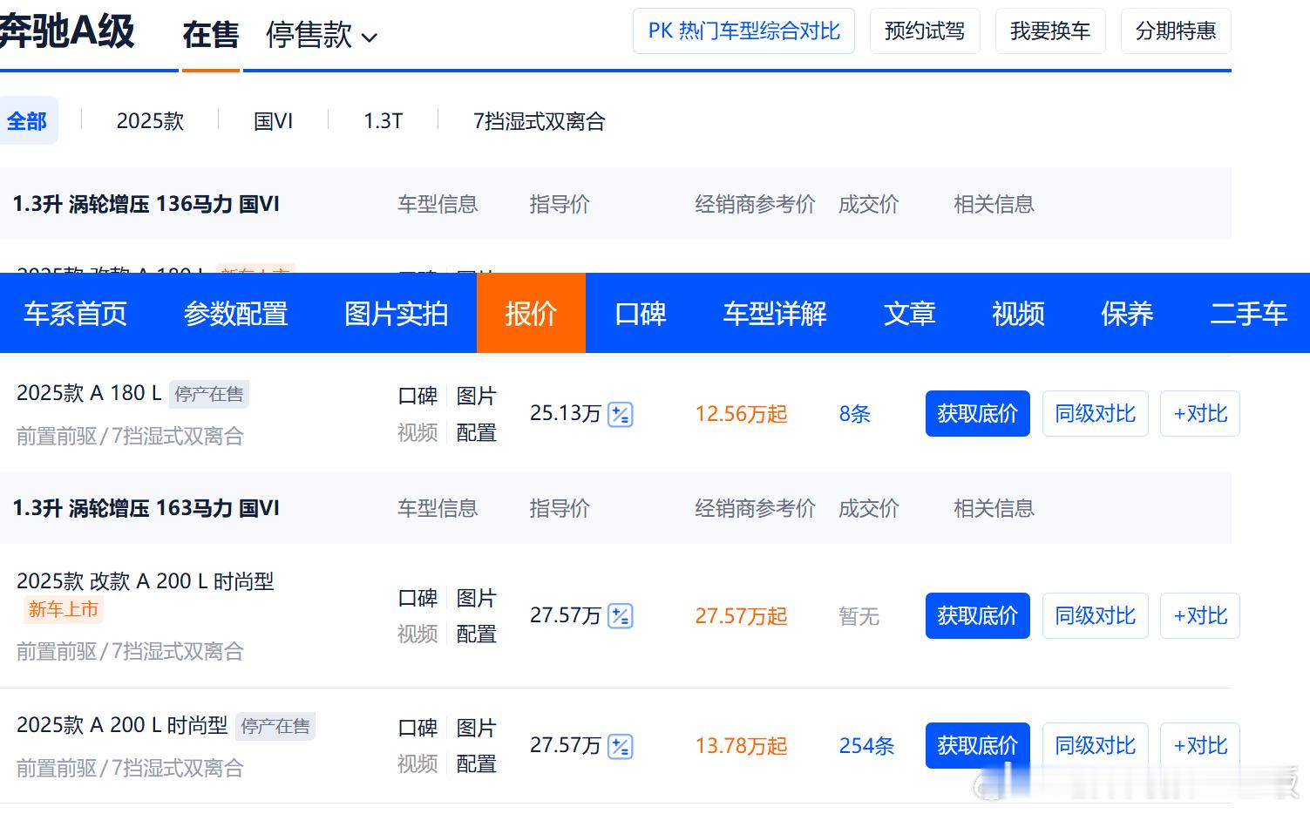This screenshot has height=814, width=1310.
Task: Open price calculator icon in 改款 A 200 L row
Action: pos(621,616)
